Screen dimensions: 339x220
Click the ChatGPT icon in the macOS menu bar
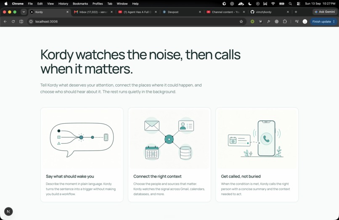(232, 4)
